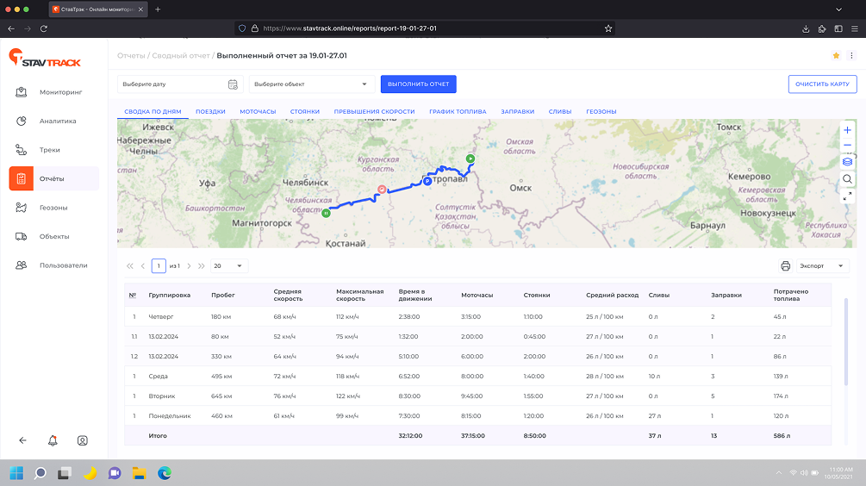This screenshot has width=866, height=486.
Task: Go to next page of table
Action: point(190,266)
